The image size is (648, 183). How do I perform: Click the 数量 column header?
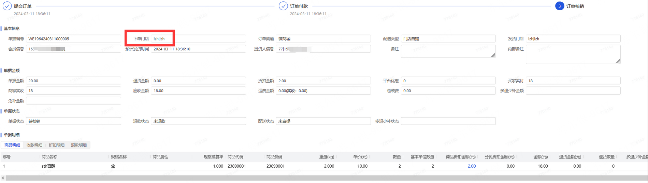pos(397,157)
